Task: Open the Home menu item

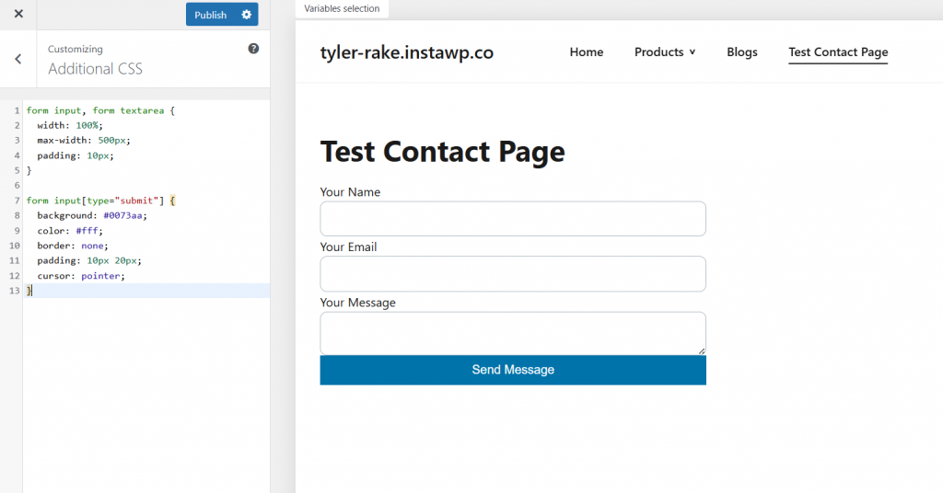Action: tap(586, 52)
